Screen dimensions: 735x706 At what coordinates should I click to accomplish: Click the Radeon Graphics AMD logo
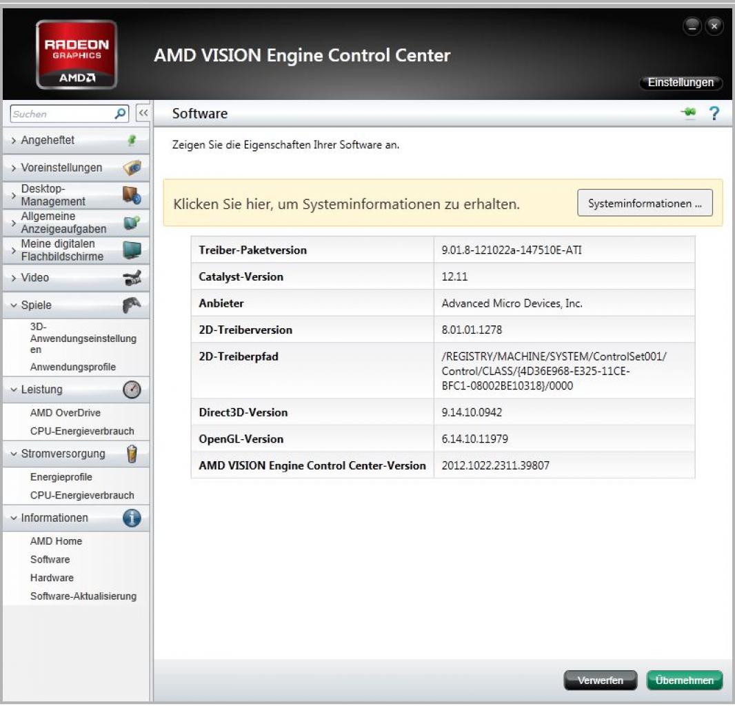click(77, 54)
